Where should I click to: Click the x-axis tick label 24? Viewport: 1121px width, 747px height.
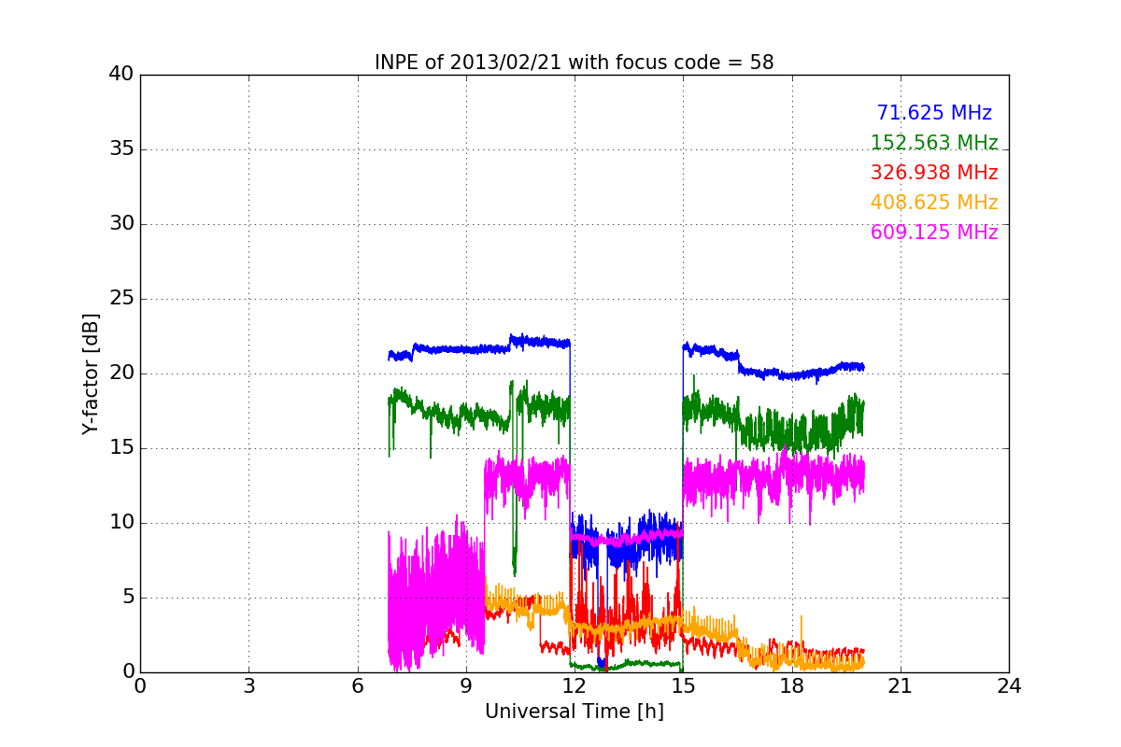click(1009, 686)
